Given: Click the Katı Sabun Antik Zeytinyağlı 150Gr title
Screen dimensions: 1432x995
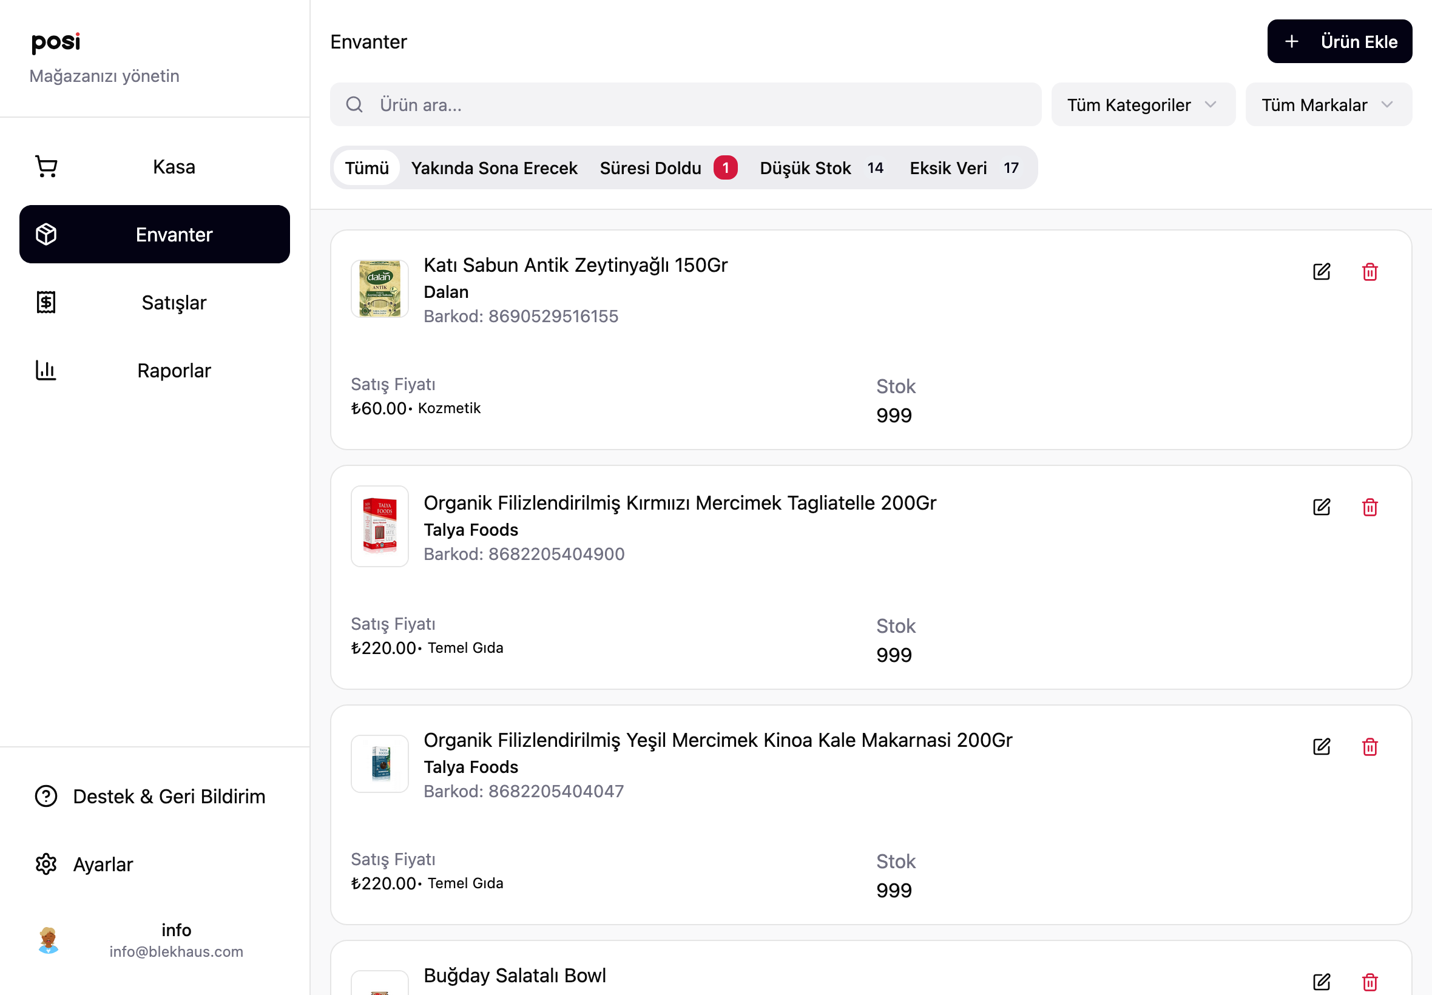Looking at the screenshot, I should click(575, 265).
